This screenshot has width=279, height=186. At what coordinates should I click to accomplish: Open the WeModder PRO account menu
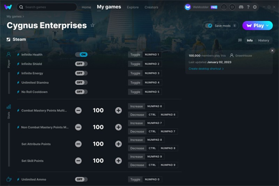201,7
